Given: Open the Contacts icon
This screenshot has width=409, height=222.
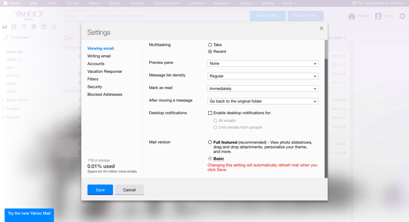Looking at the screenshot, I should point(14,27).
